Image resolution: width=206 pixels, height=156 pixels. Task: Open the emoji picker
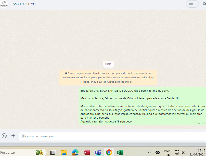pyautogui.click(x=4, y=136)
